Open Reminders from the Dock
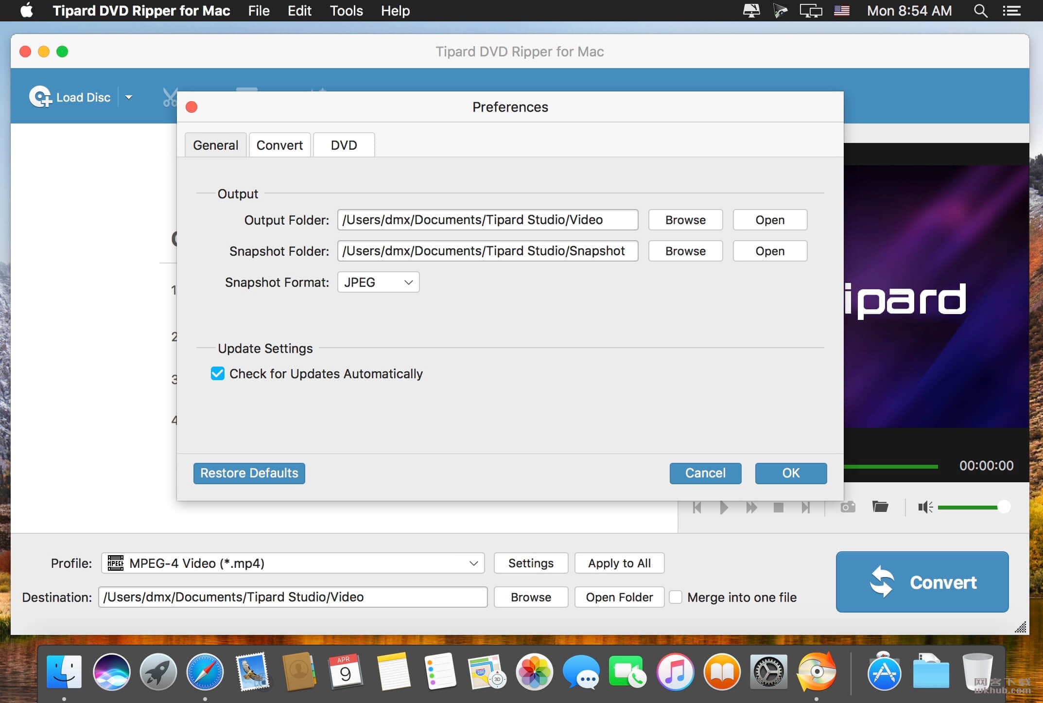 pyautogui.click(x=440, y=672)
